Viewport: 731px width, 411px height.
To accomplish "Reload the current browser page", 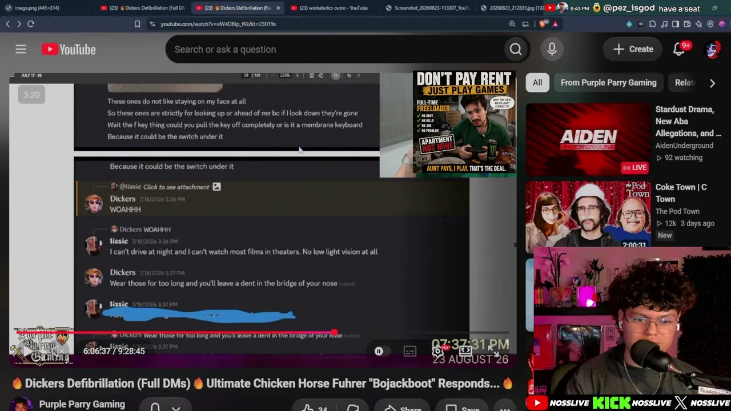I will (x=31, y=24).
